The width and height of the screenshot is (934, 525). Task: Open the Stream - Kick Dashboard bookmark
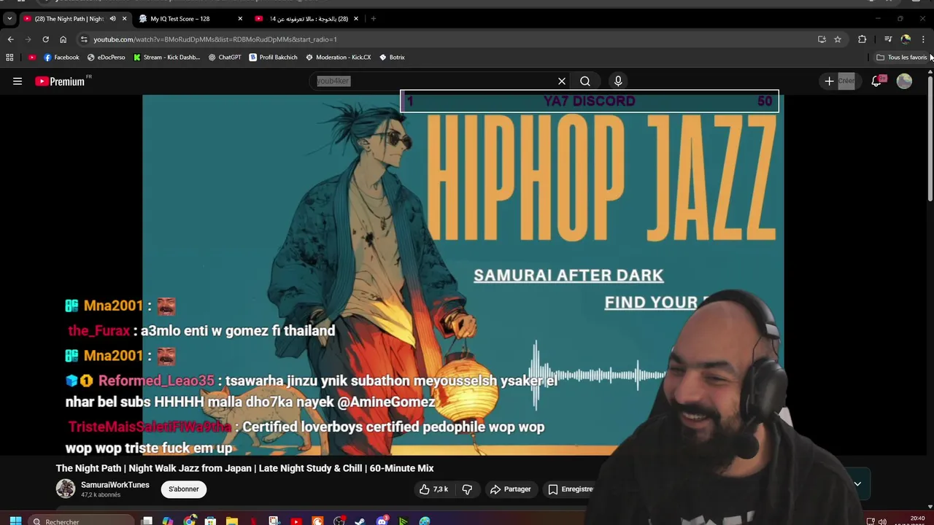click(x=167, y=57)
